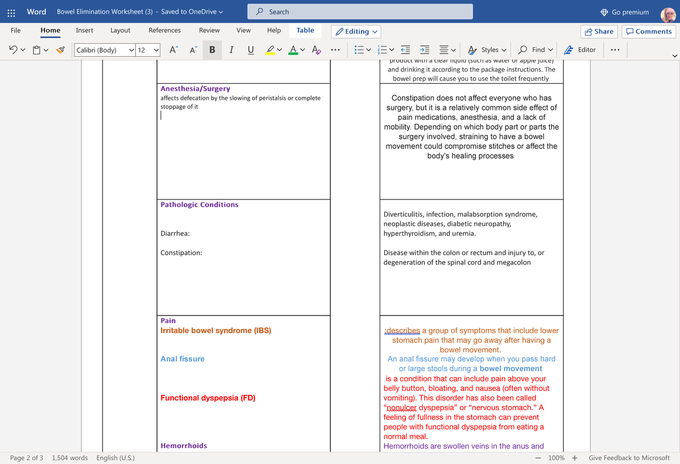Toggle bold formatting
680x464 pixels.
pos(212,50)
